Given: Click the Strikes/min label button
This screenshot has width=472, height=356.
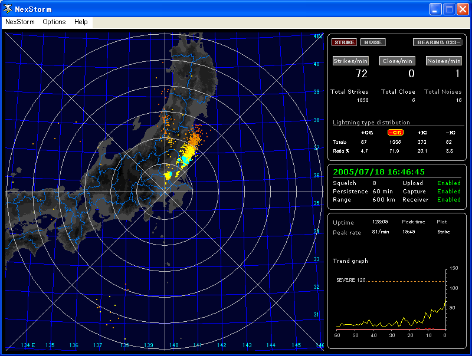Looking at the screenshot, I should coord(350,61).
